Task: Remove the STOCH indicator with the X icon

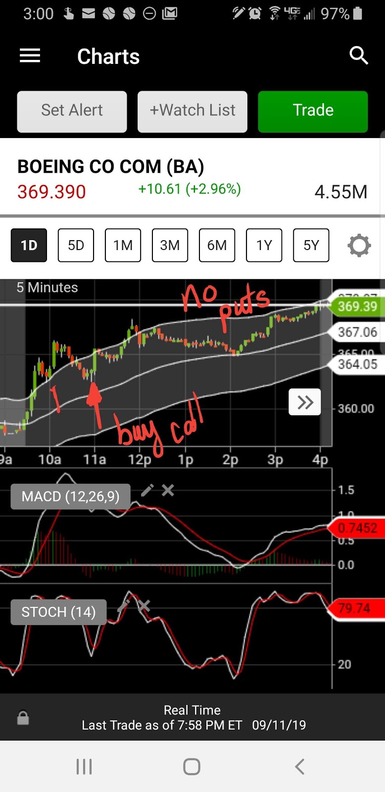Action: click(x=144, y=605)
